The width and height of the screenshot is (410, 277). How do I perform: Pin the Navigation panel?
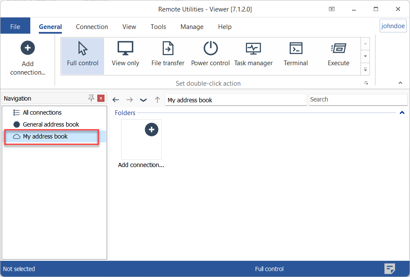91,98
